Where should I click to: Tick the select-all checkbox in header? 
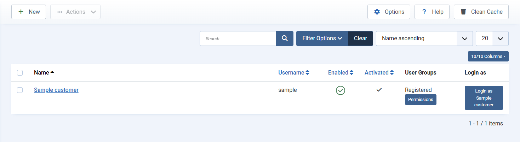[20, 73]
